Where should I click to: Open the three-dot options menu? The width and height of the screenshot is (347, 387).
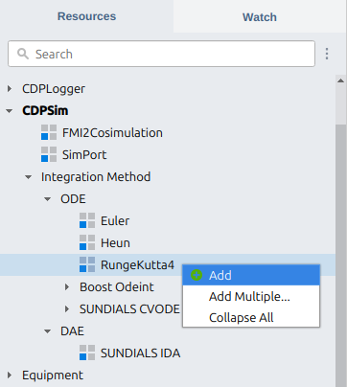[x=327, y=54]
